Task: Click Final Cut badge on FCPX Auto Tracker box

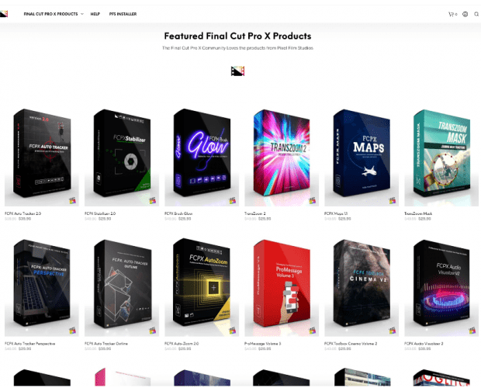Action: tap(73, 201)
